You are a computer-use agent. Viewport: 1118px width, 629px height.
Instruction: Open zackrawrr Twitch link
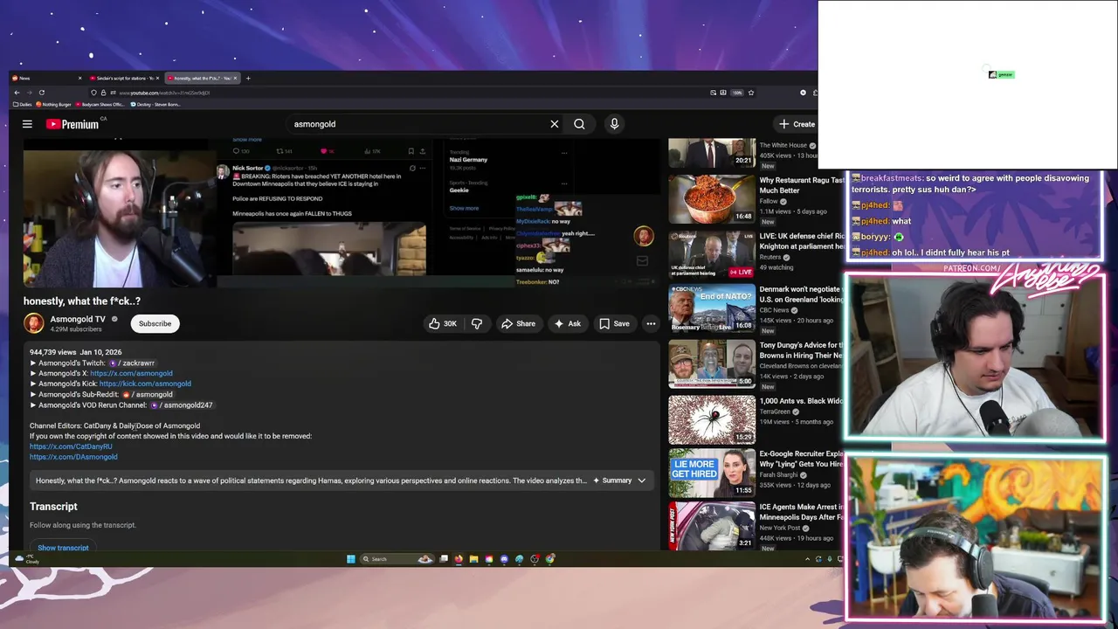pyautogui.click(x=133, y=363)
